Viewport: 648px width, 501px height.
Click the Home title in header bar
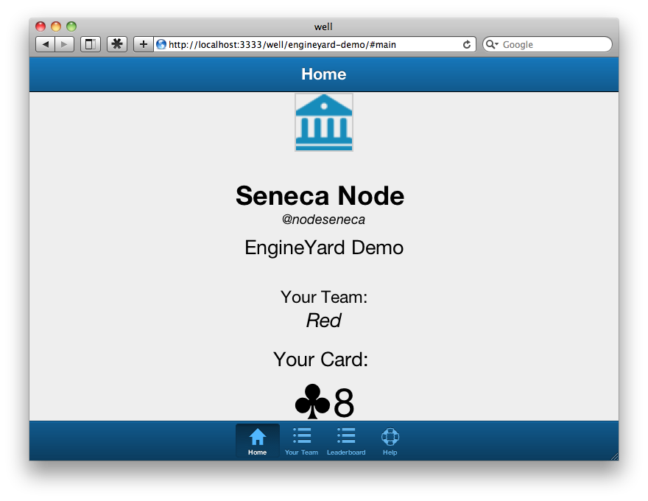[x=323, y=74]
